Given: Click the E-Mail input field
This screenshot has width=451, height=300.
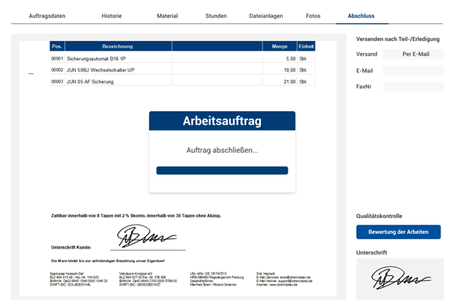Looking at the screenshot, I should [x=413, y=71].
